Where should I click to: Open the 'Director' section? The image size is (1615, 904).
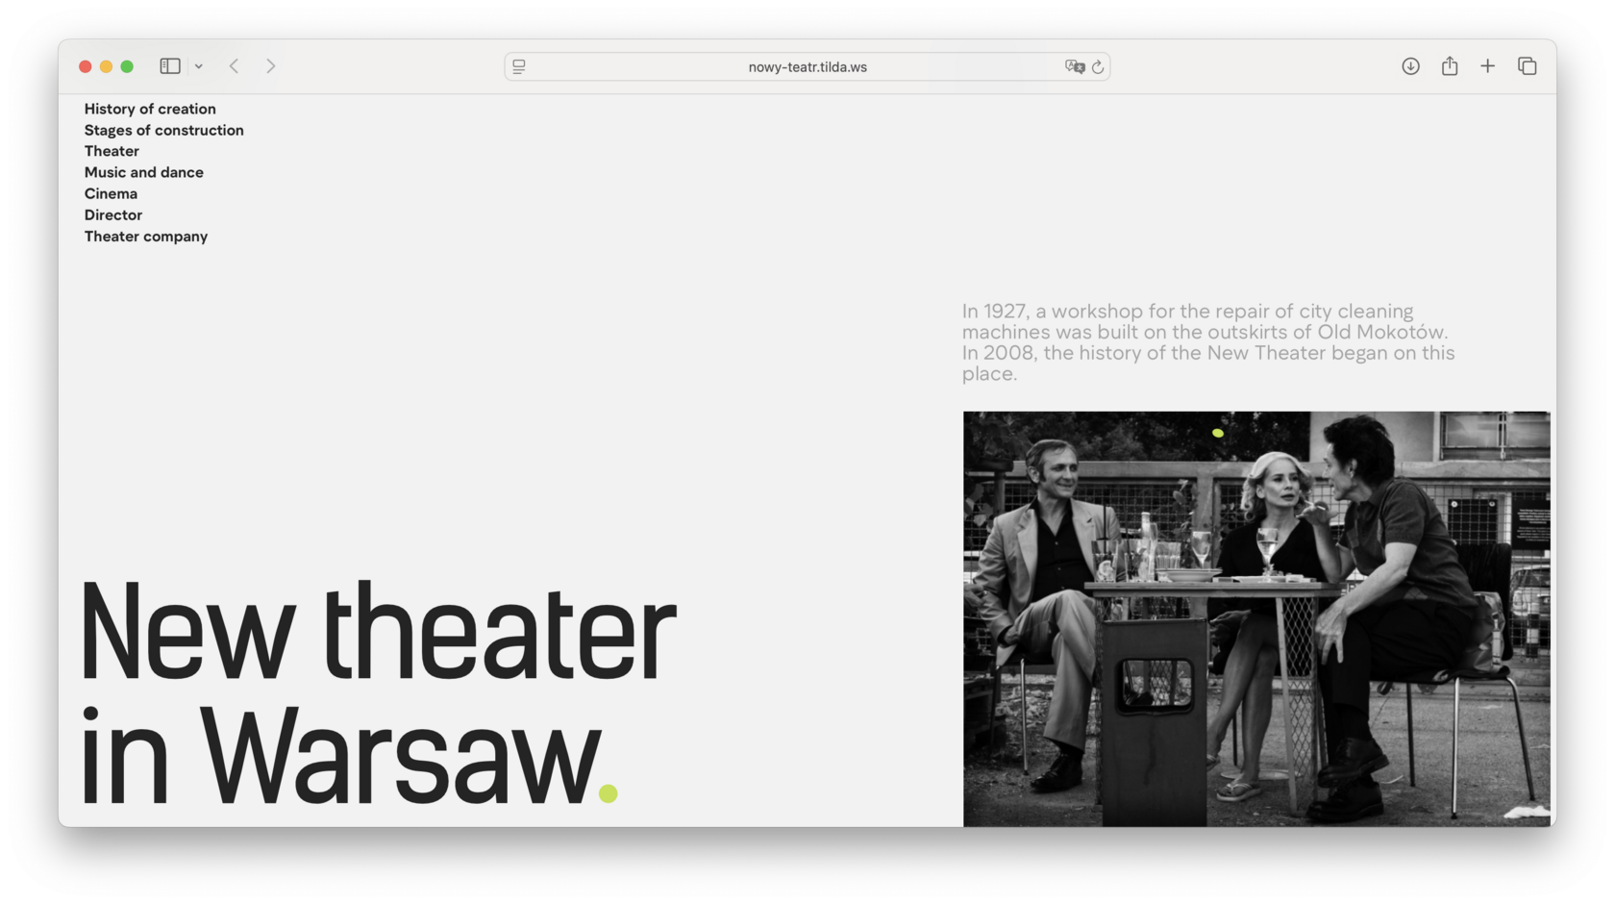point(112,214)
